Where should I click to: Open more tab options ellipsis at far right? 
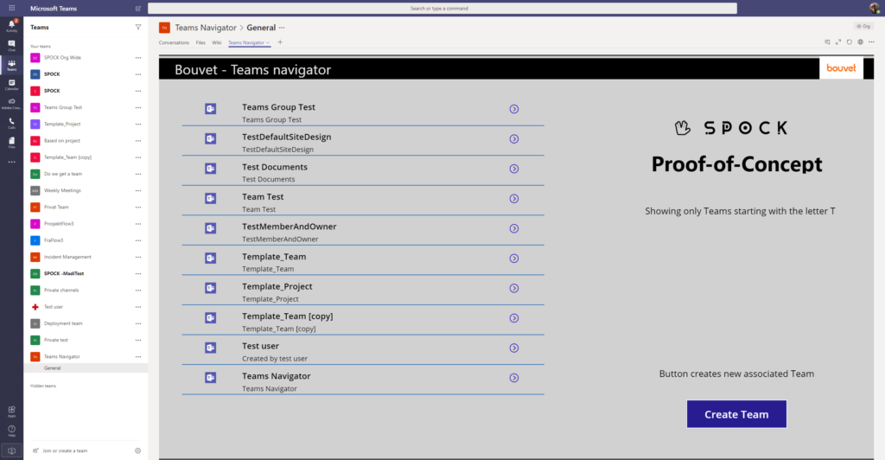pos(871,42)
